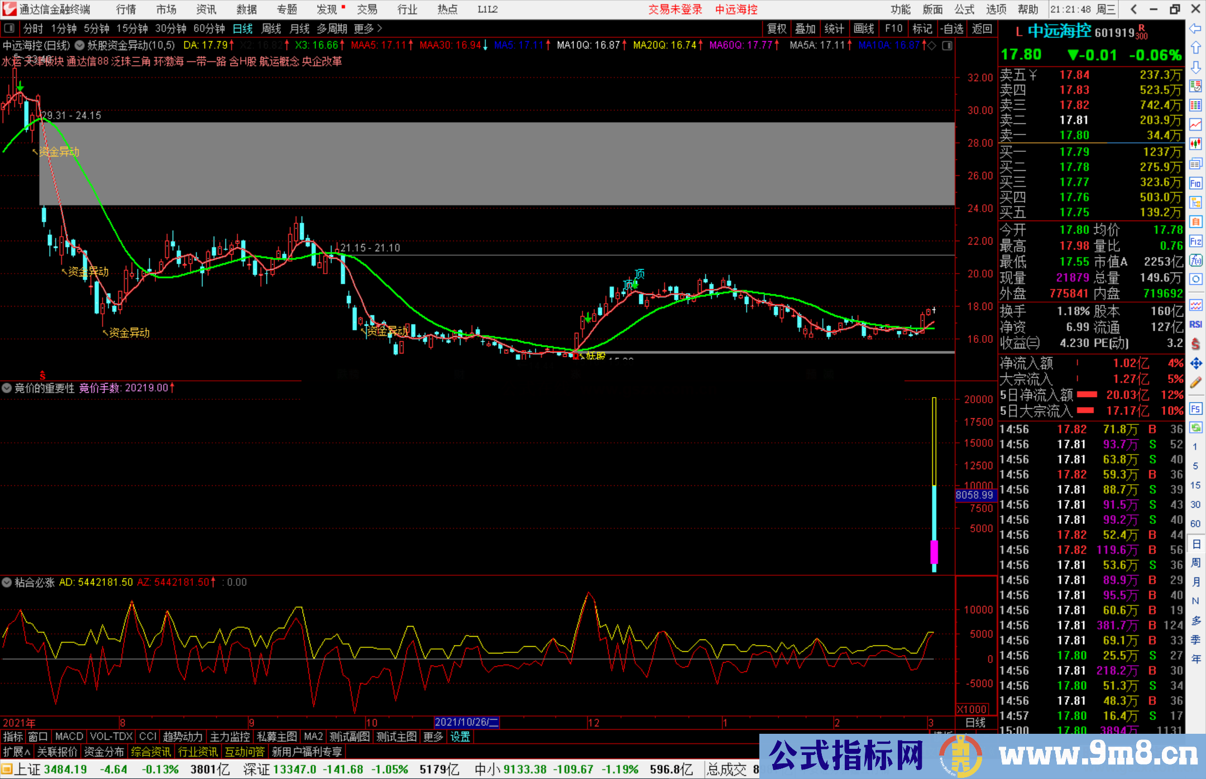Viewport: 1206px width, 779px height.
Task: Click the 2021/10/26 date marker on timeline
Action: (466, 722)
